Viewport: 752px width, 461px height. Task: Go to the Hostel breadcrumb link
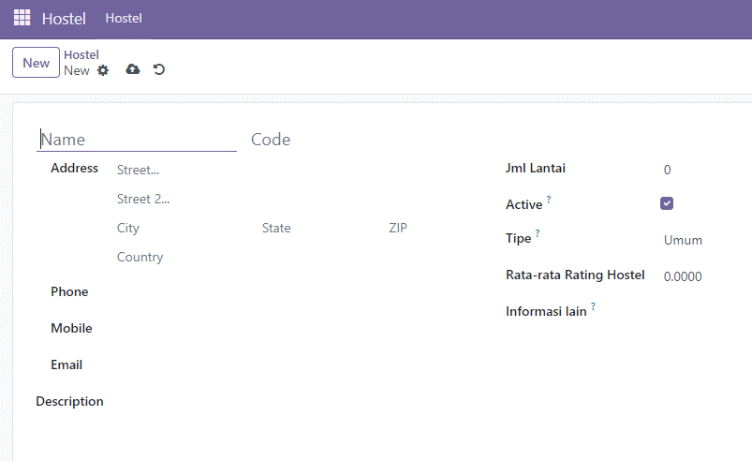click(x=81, y=54)
